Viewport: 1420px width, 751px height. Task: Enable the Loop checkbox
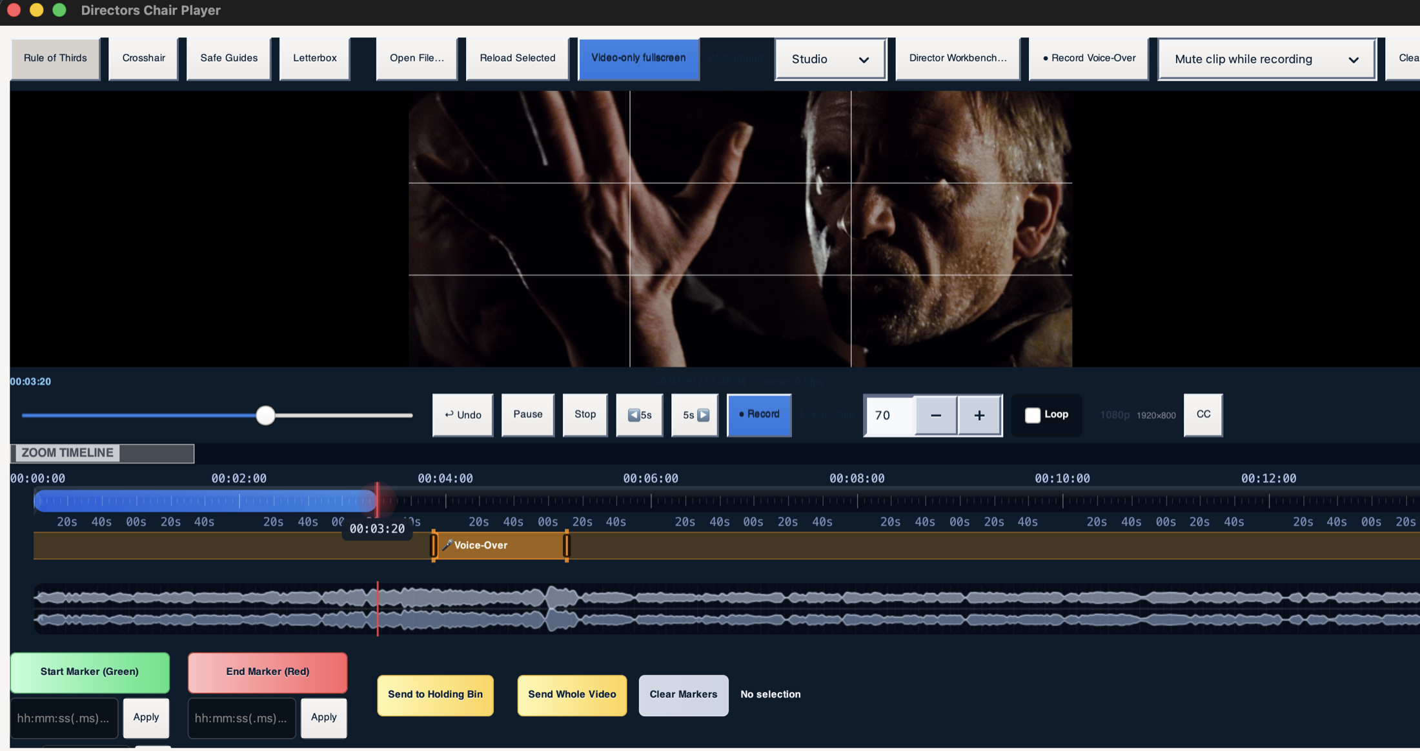point(1033,415)
